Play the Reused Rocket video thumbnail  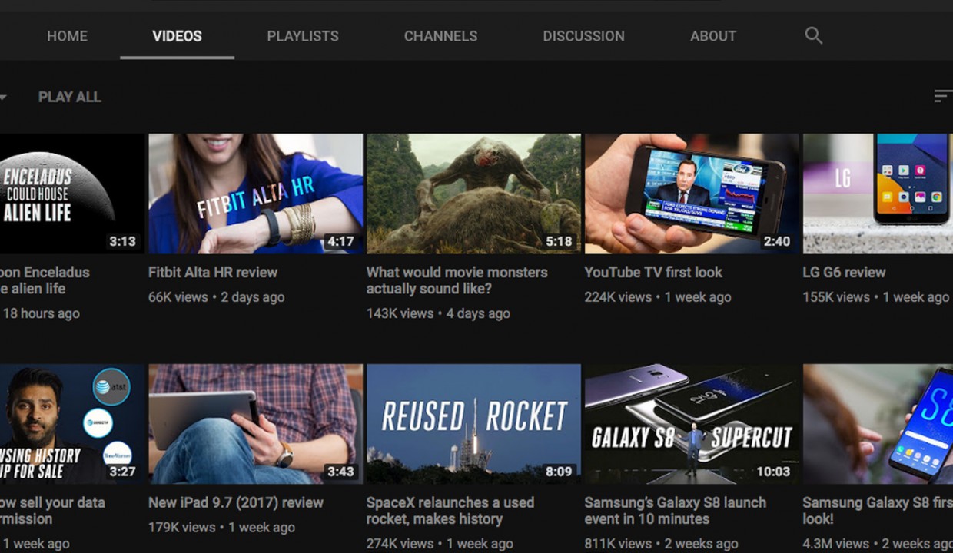[x=473, y=424]
